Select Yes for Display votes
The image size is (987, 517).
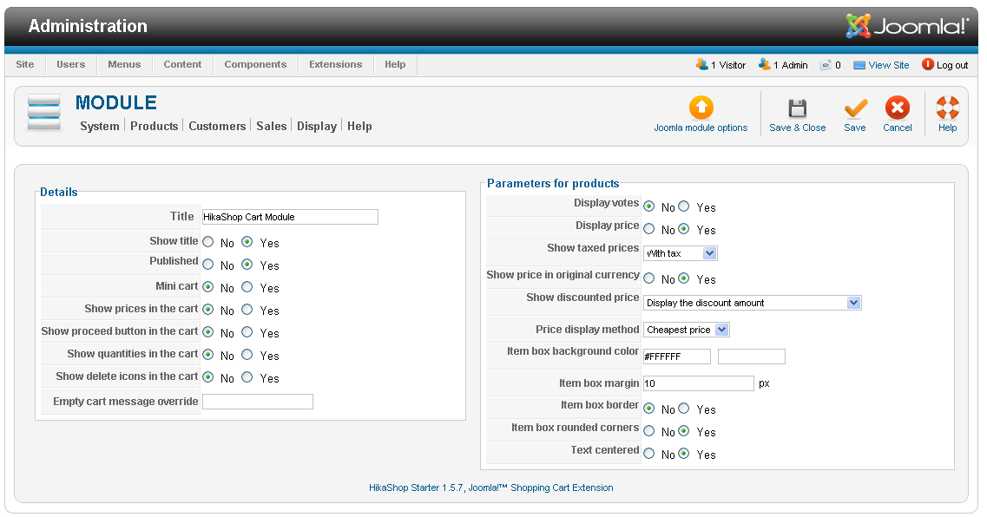coord(684,206)
